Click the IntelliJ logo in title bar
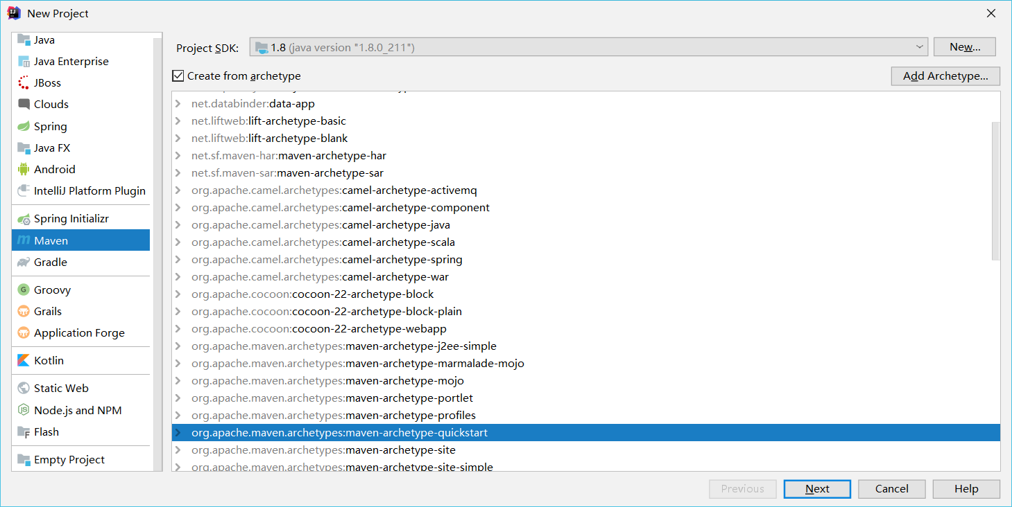 (14, 13)
